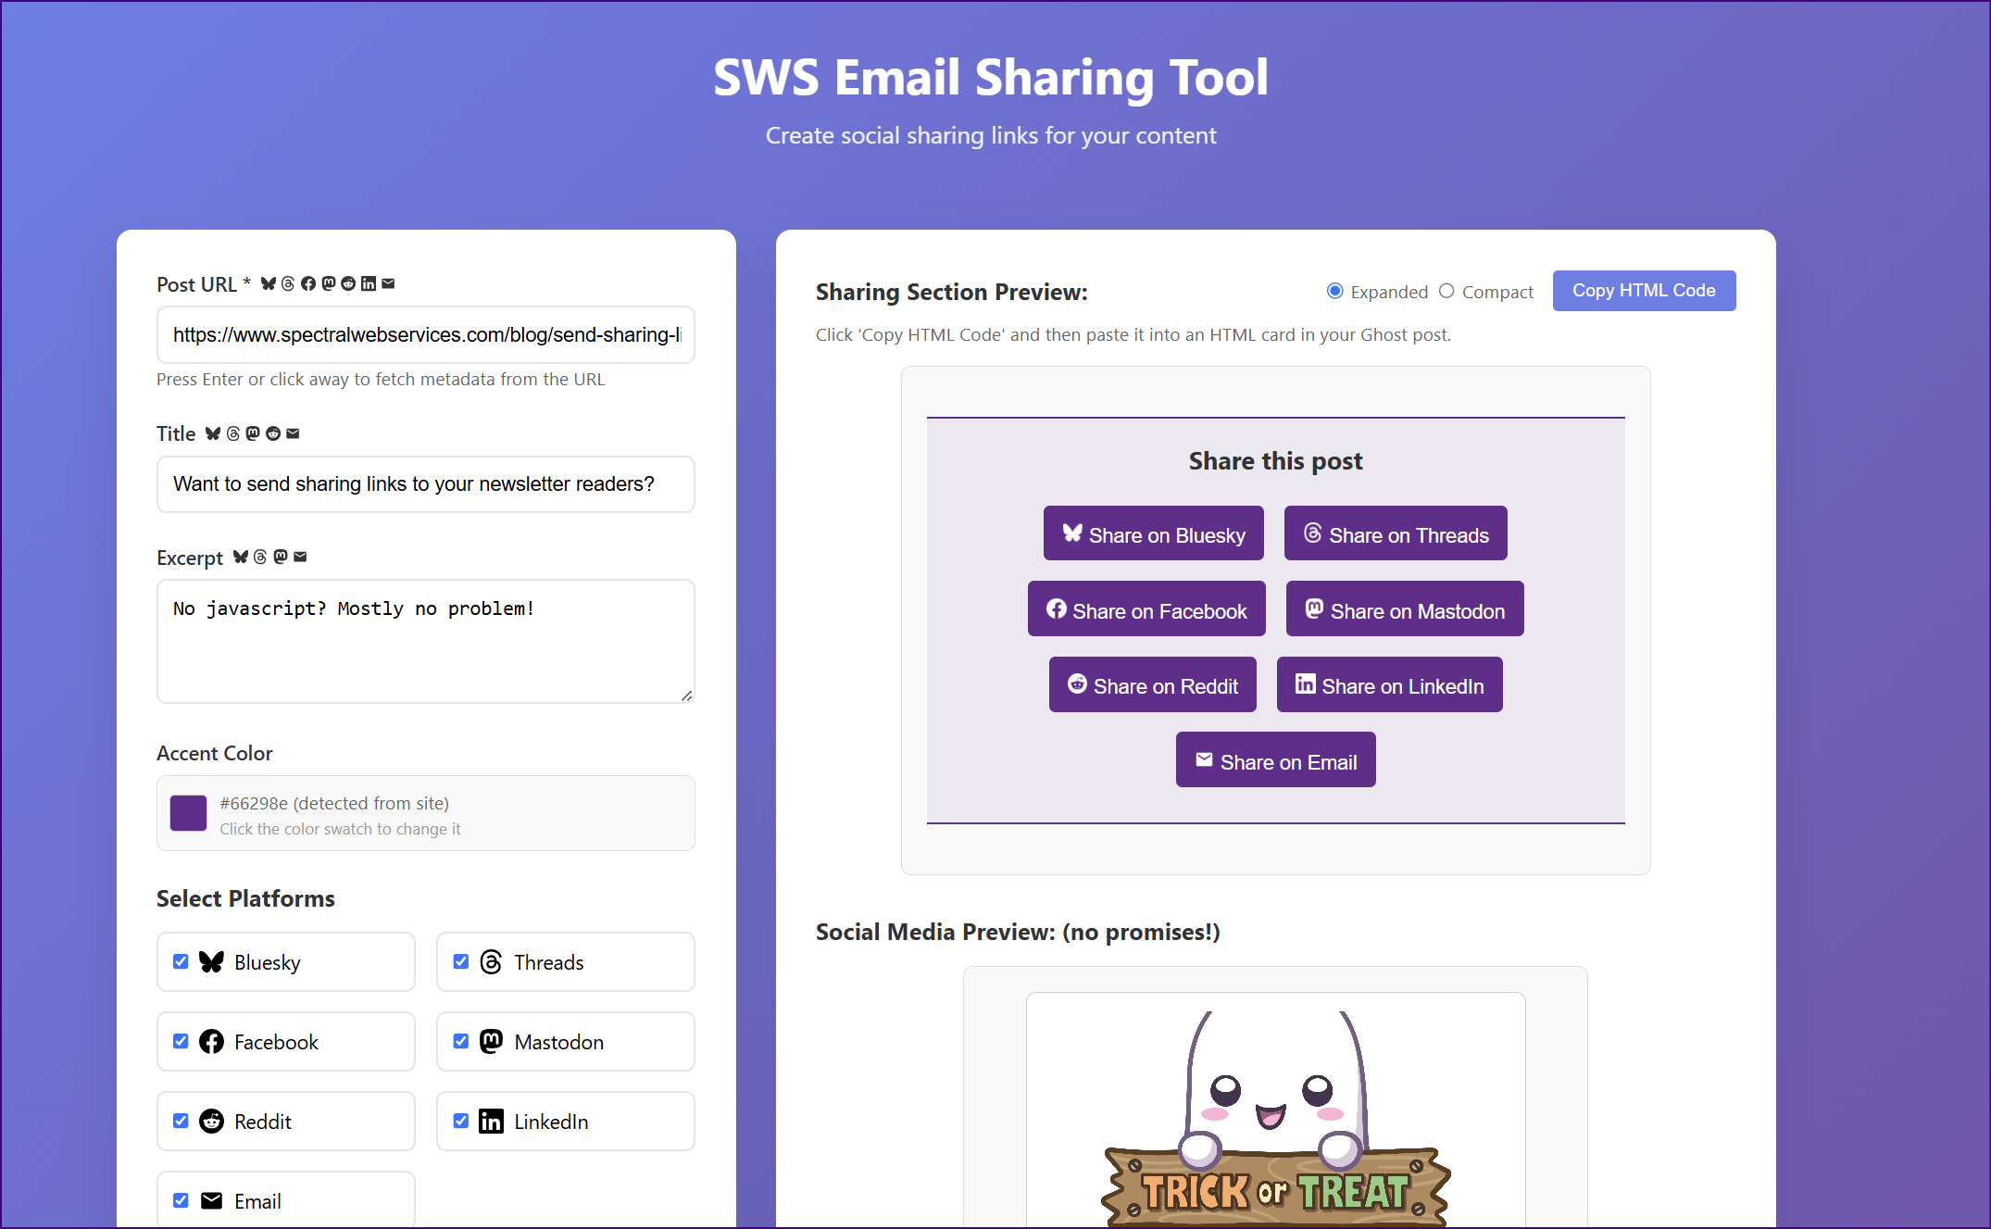Click the Mastodon icon in Select Platforms
Viewport: 1991px width, 1229px height.
click(x=491, y=1042)
